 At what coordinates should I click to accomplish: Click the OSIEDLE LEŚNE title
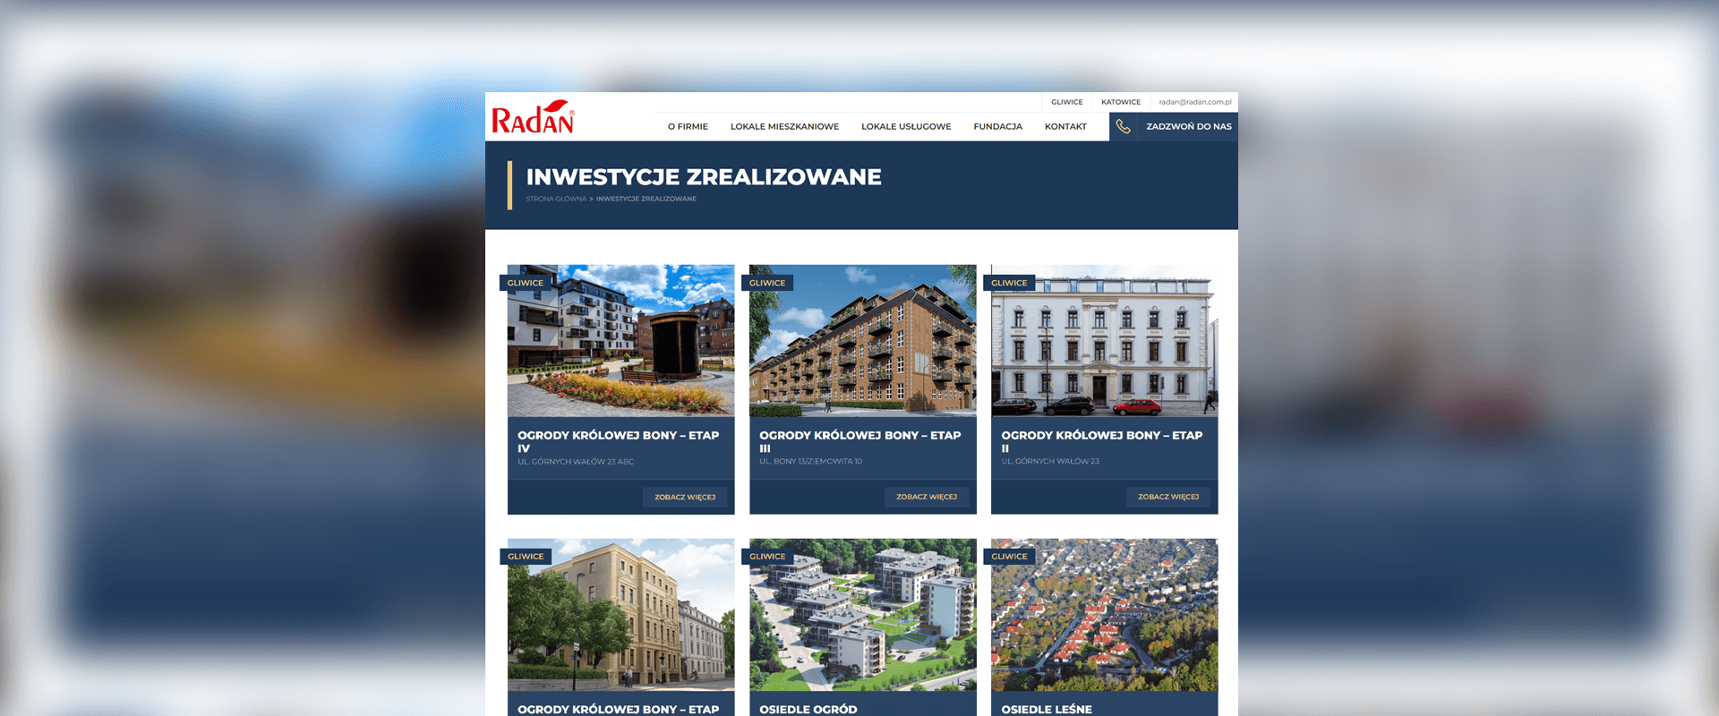point(1047,709)
